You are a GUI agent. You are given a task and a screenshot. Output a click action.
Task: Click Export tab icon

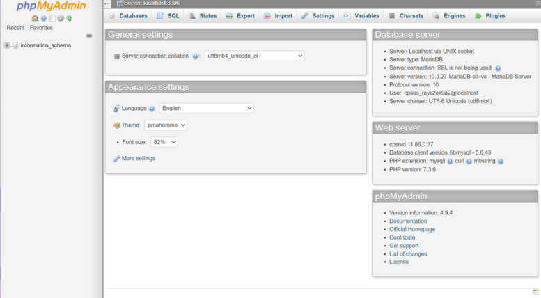229,16
